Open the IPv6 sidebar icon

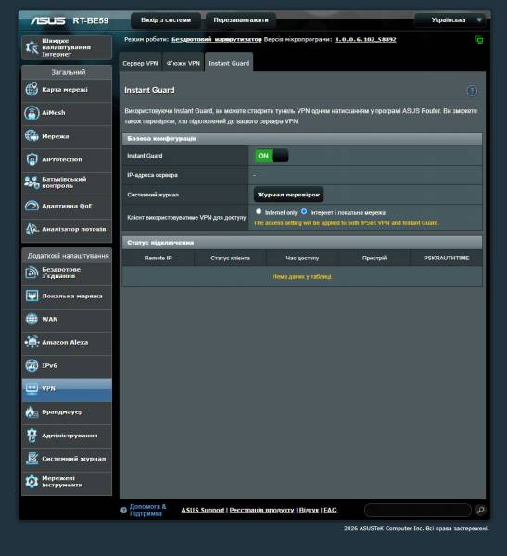32,366
